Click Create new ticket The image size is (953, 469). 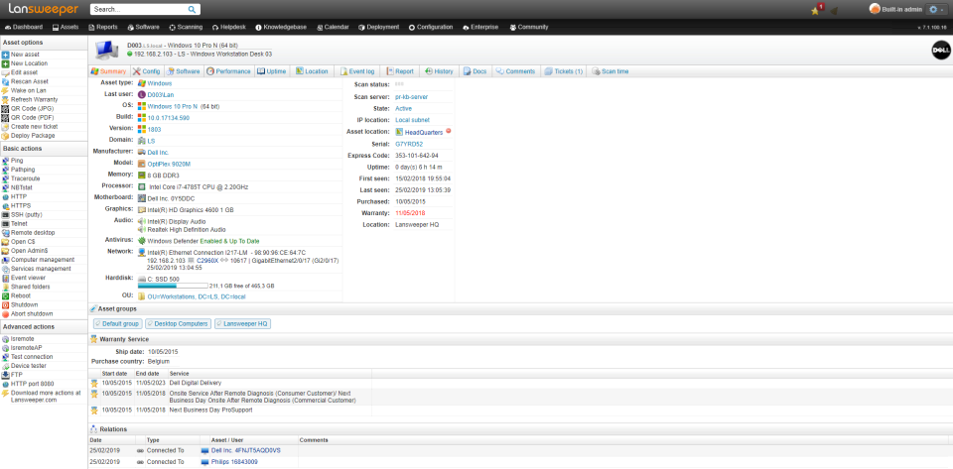(x=34, y=126)
